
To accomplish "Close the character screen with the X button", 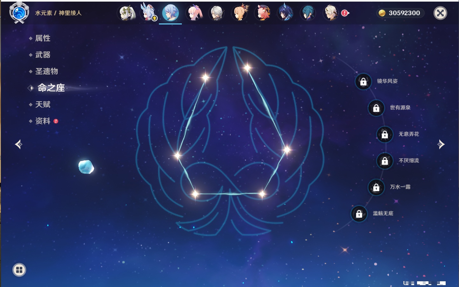I will pyautogui.click(x=440, y=13).
